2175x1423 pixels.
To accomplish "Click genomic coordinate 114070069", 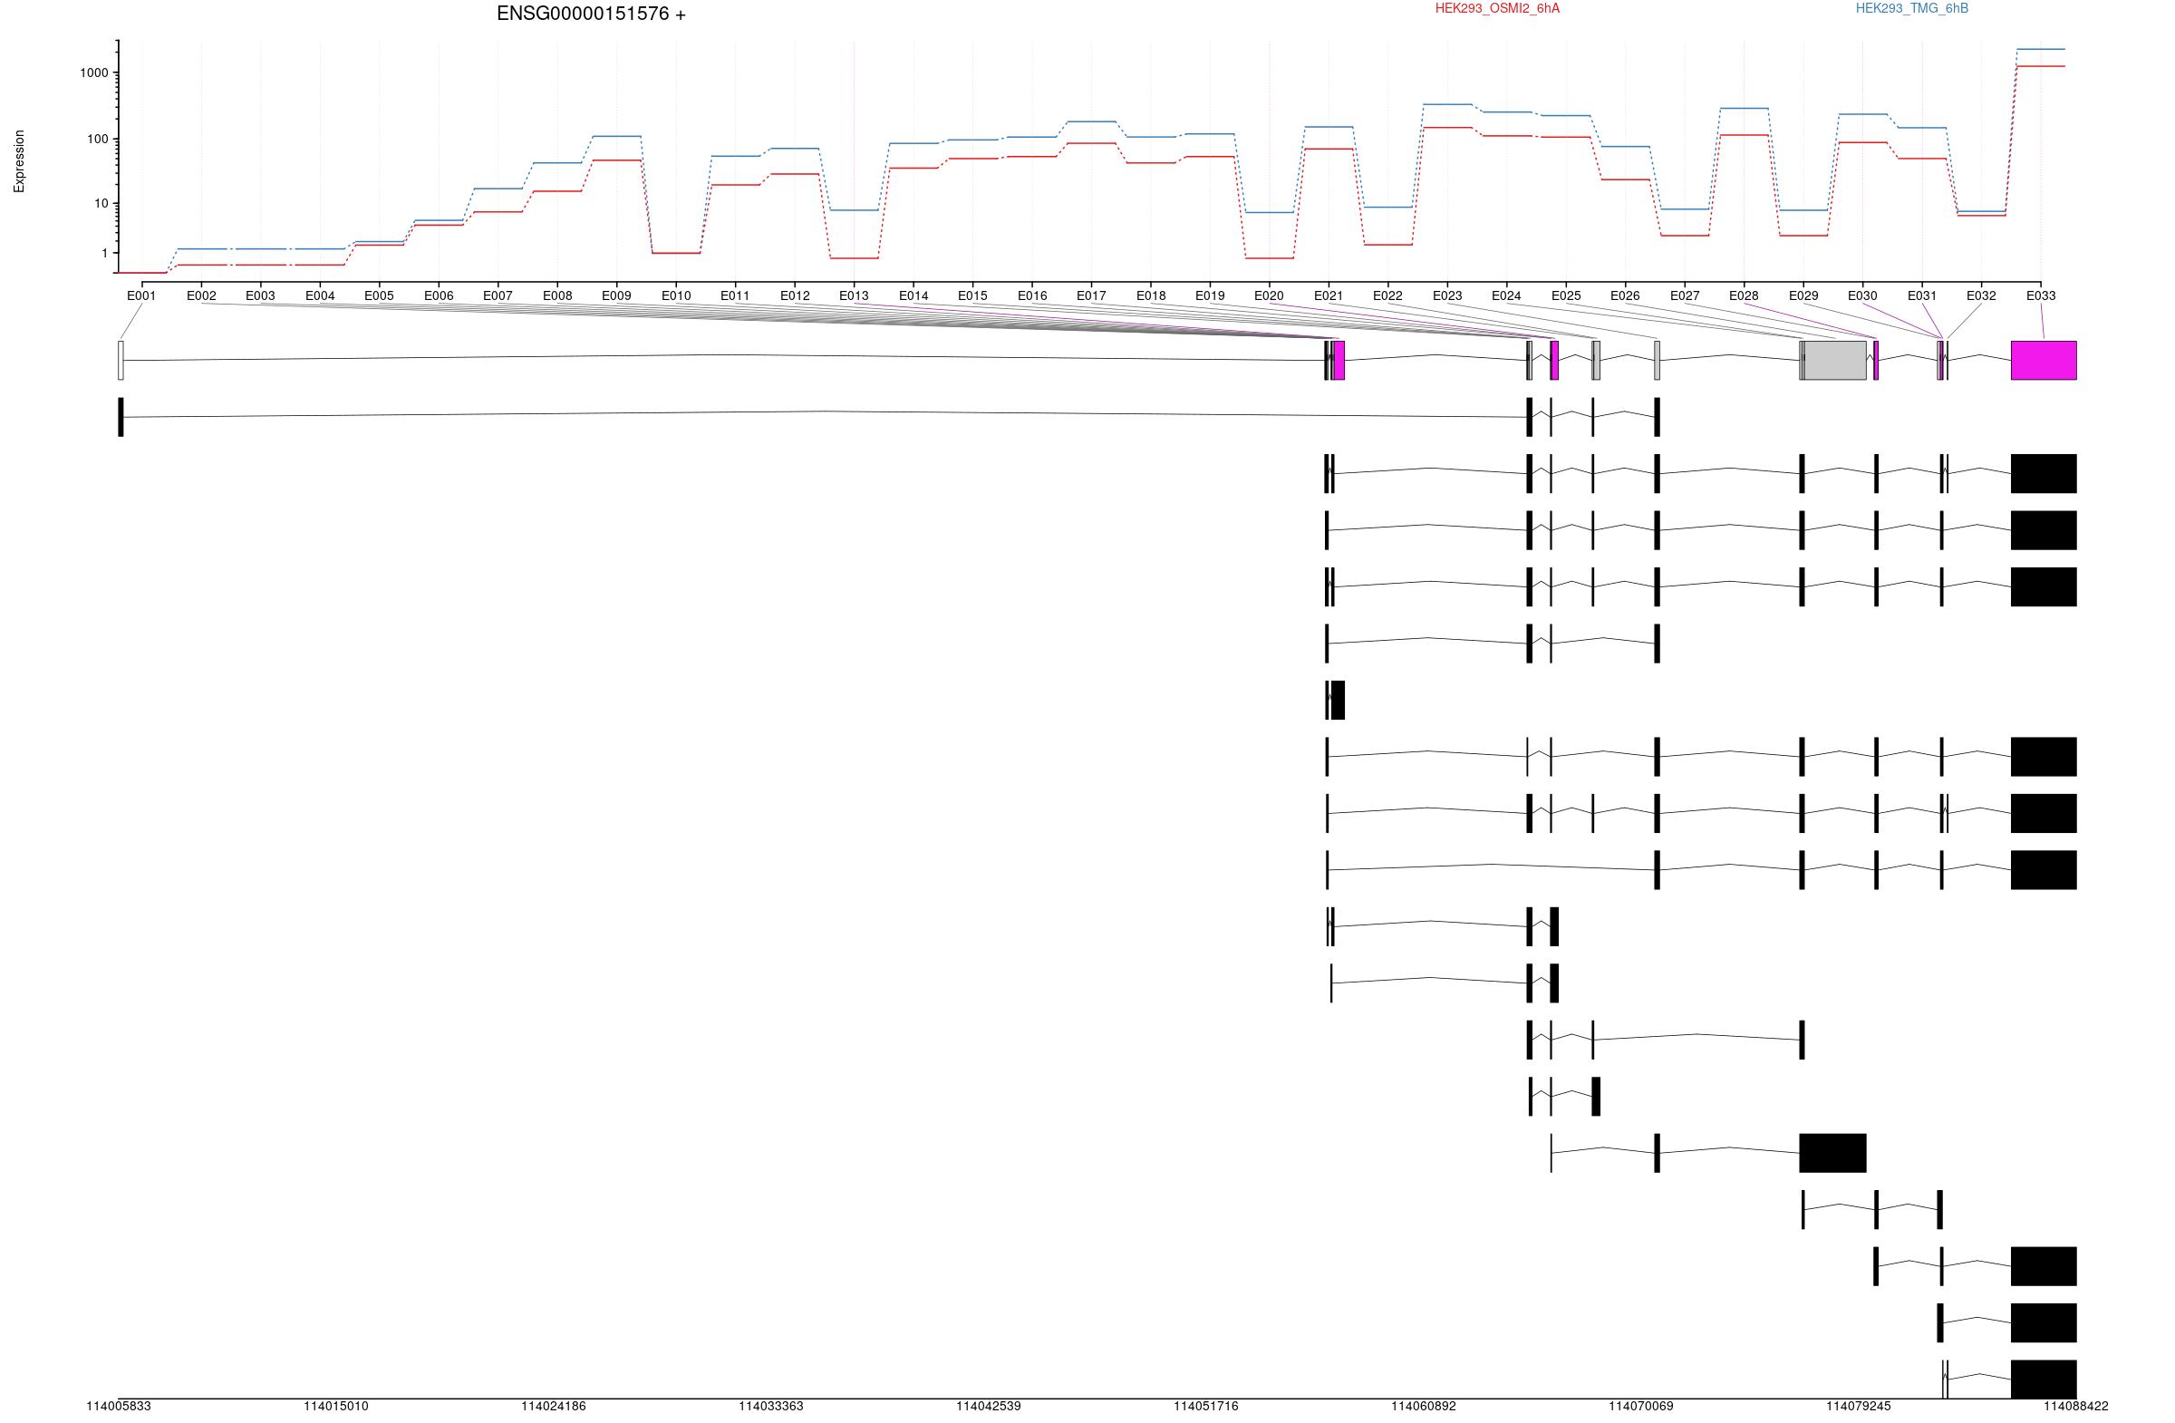I will tap(1641, 1406).
